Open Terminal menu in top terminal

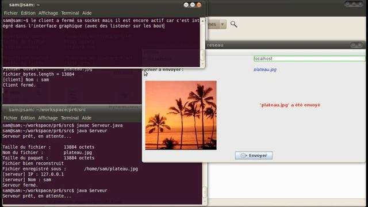70,13
